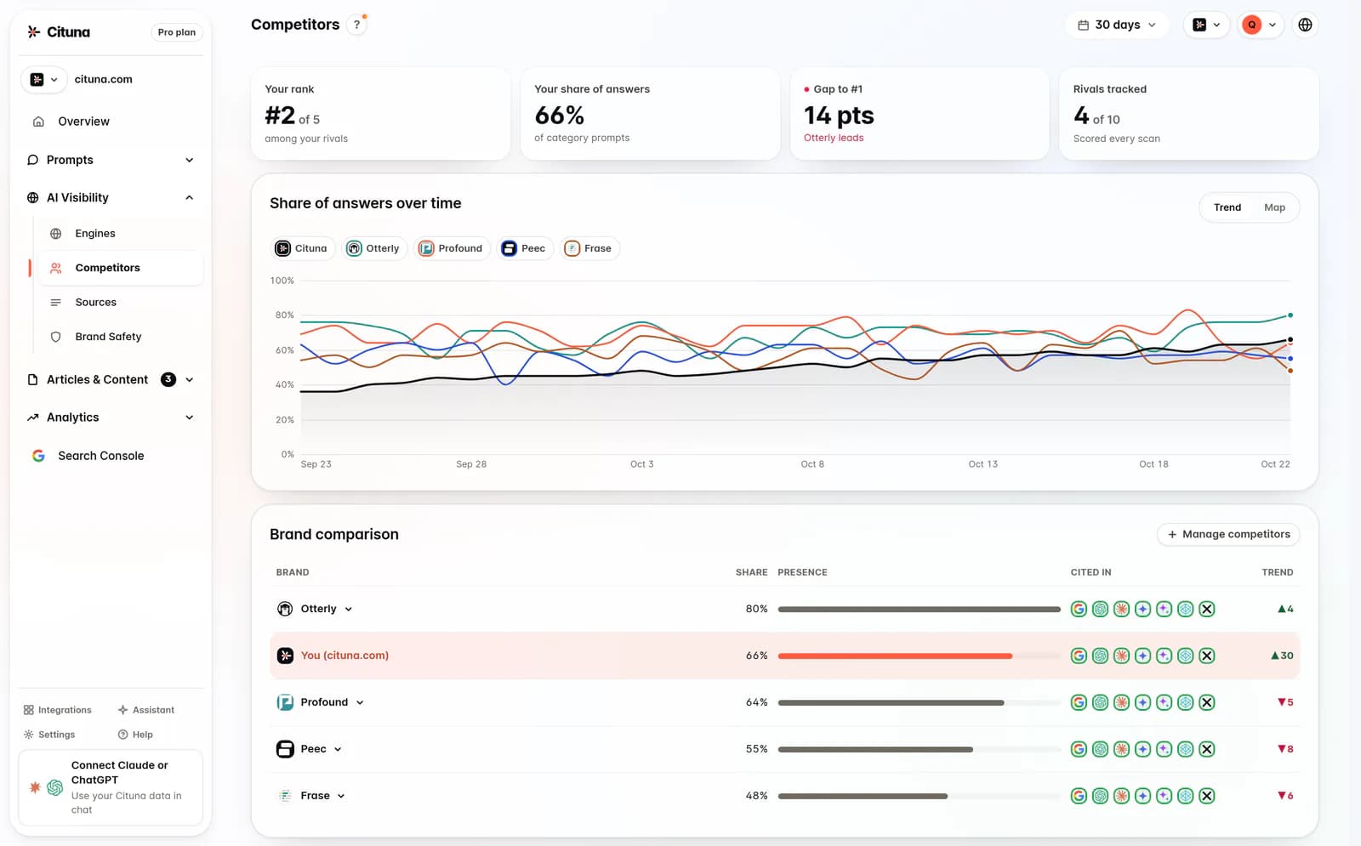Image resolution: width=1361 pixels, height=846 pixels.
Task: Toggle the Cituna series chip in chart legend
Action: point(302,248)
